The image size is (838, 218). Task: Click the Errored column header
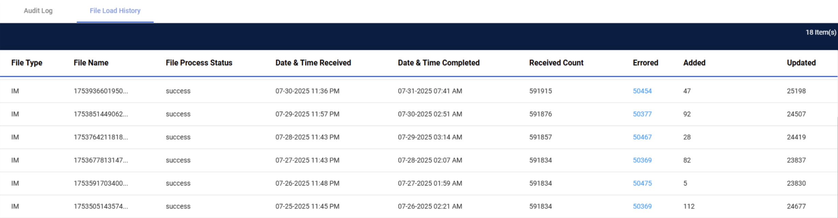645,63
